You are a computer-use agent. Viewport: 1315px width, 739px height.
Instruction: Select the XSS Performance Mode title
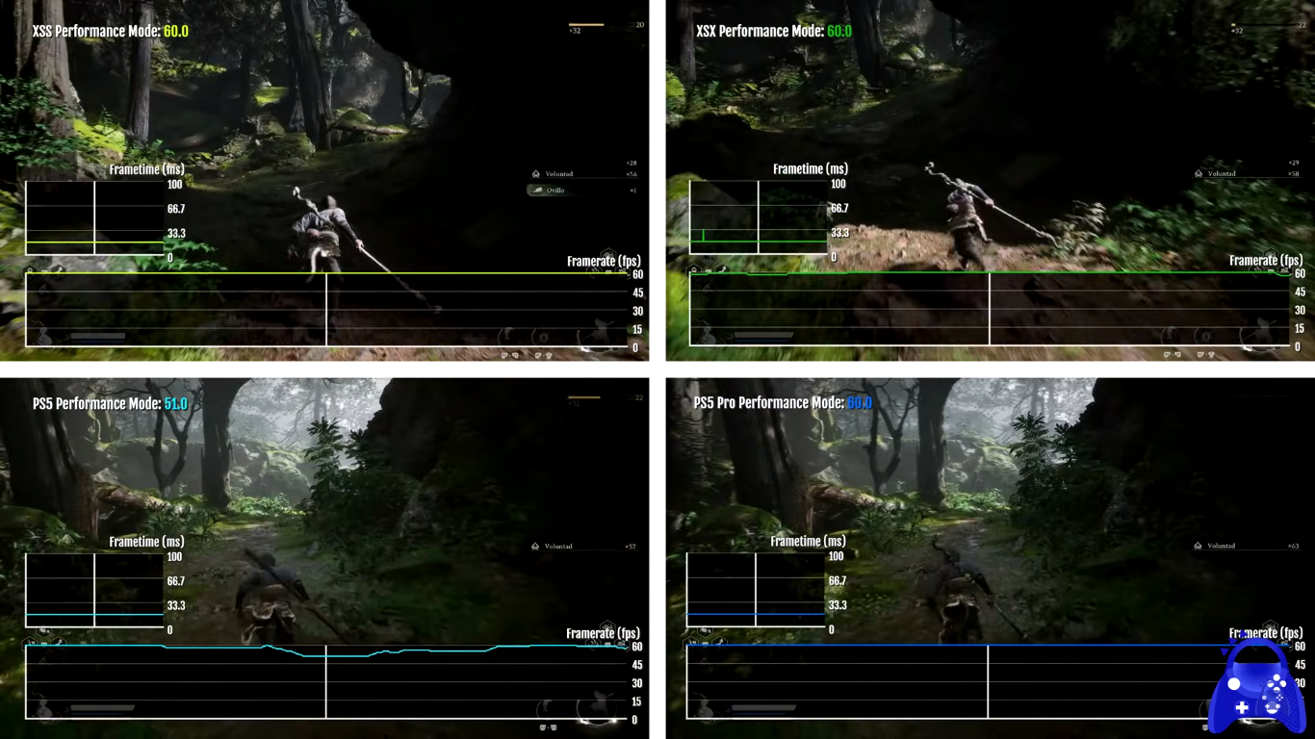tap(110, 31)
